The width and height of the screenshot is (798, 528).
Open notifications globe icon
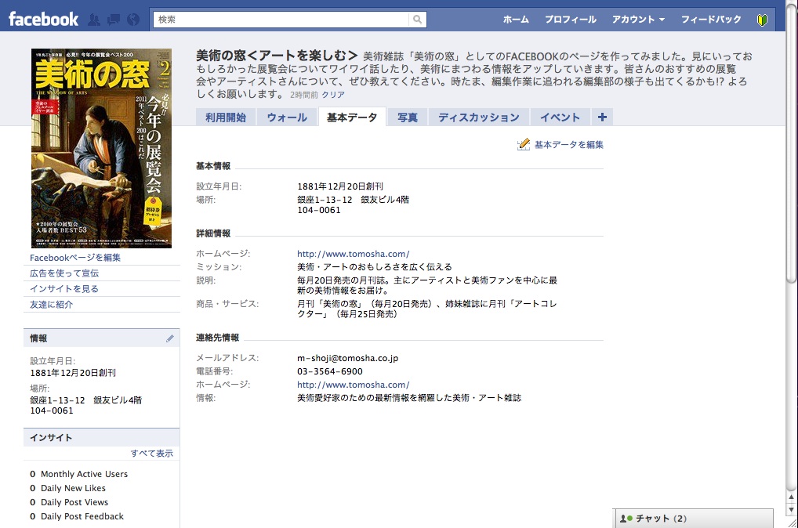pyautogui.click(x=132, y=20)
